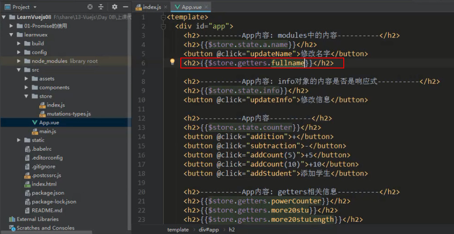Click the README.md file icon
The width and height of the screenshot is (454, 234).
[x=27, y=210]
